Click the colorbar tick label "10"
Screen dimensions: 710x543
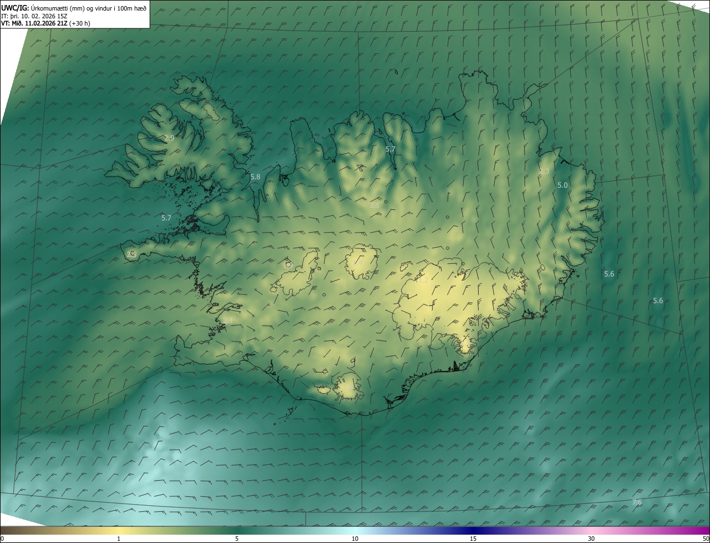355,539
